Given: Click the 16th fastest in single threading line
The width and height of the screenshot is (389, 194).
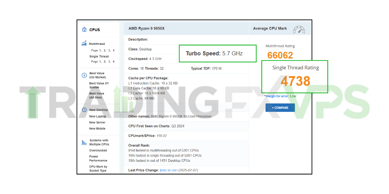Looking at the screenshot, I should point(165,155).
